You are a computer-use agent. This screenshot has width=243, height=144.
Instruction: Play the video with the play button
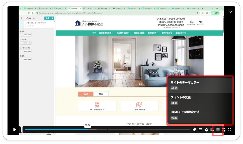15,129
